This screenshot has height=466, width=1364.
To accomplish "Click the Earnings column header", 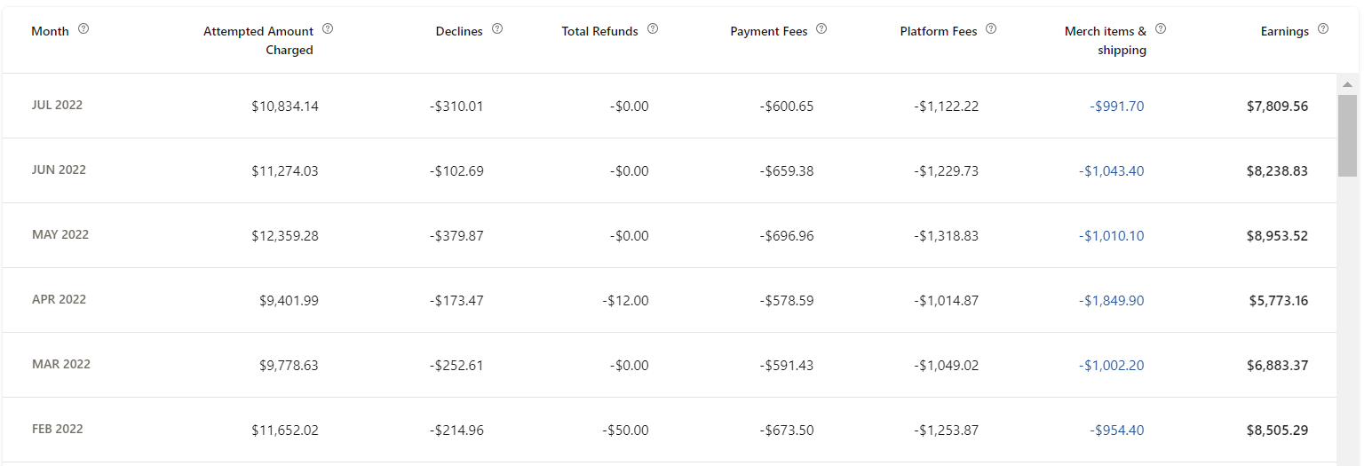I will [1285, 31].
